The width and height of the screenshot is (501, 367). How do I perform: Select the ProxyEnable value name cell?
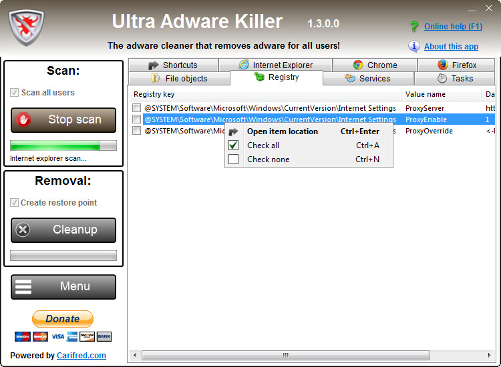coord(426,119)
